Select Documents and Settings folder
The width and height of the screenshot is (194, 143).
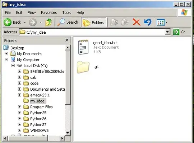pos(47,89)
